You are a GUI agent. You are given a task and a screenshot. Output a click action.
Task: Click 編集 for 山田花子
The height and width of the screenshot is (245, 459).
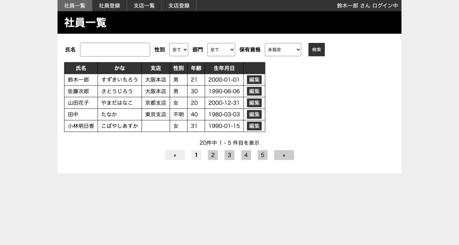254,103
